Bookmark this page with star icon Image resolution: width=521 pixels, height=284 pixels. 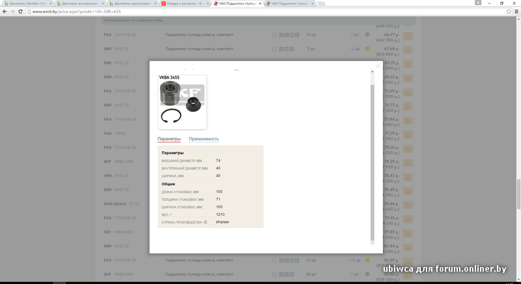pyautogui.click(x=509, y=11)
